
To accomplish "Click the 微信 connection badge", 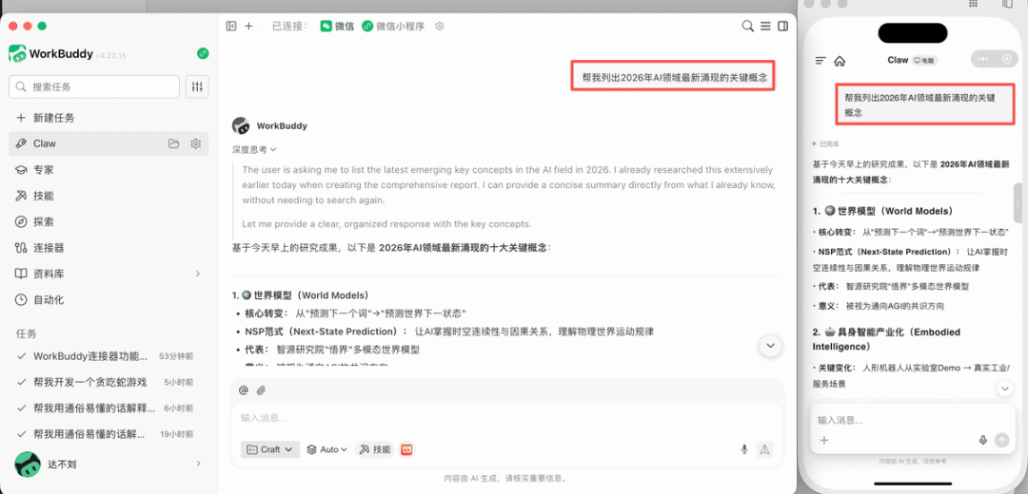I will click(x=337, y=27).
